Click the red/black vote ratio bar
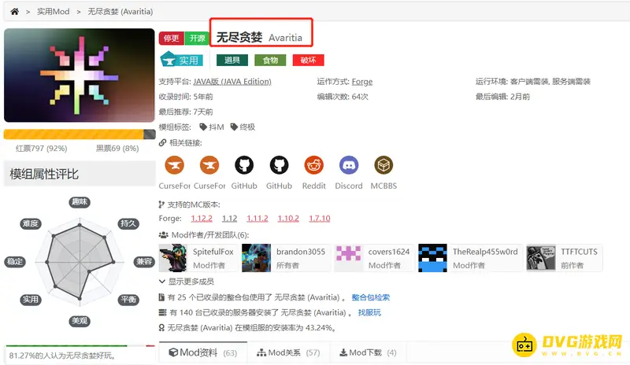Screen dimensions: 630x365 (x=79, y=135)
